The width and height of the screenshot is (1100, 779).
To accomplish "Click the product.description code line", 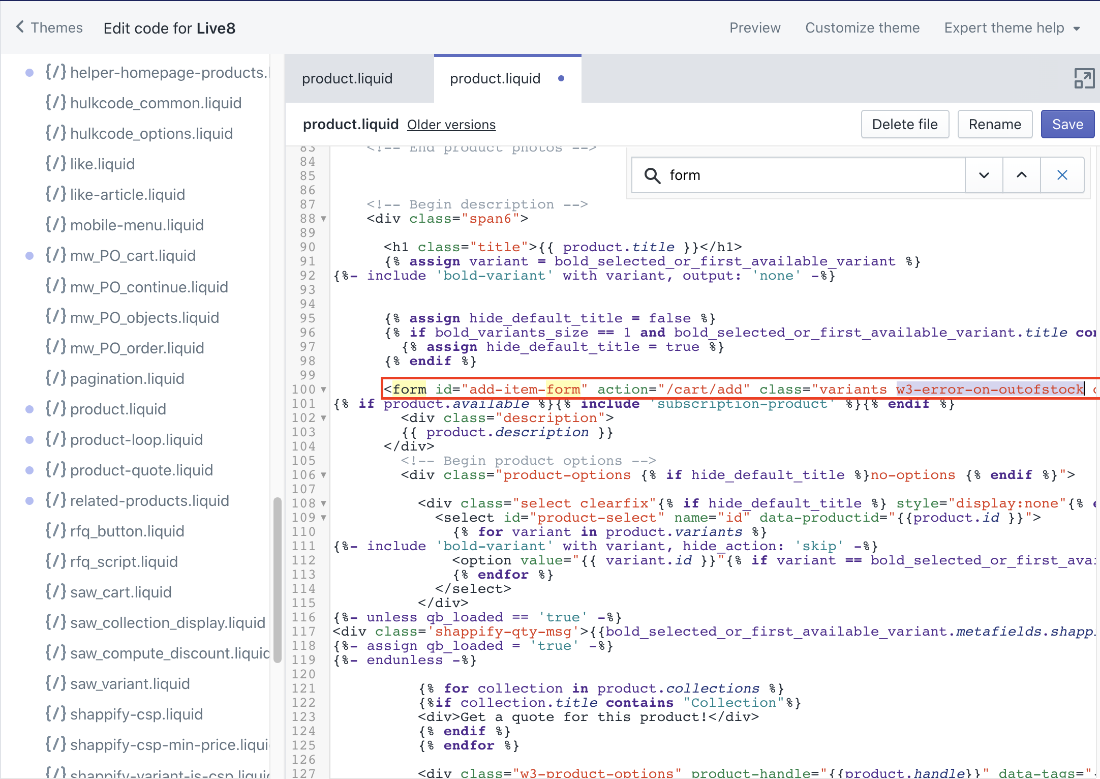I will [x=507, y=432].
